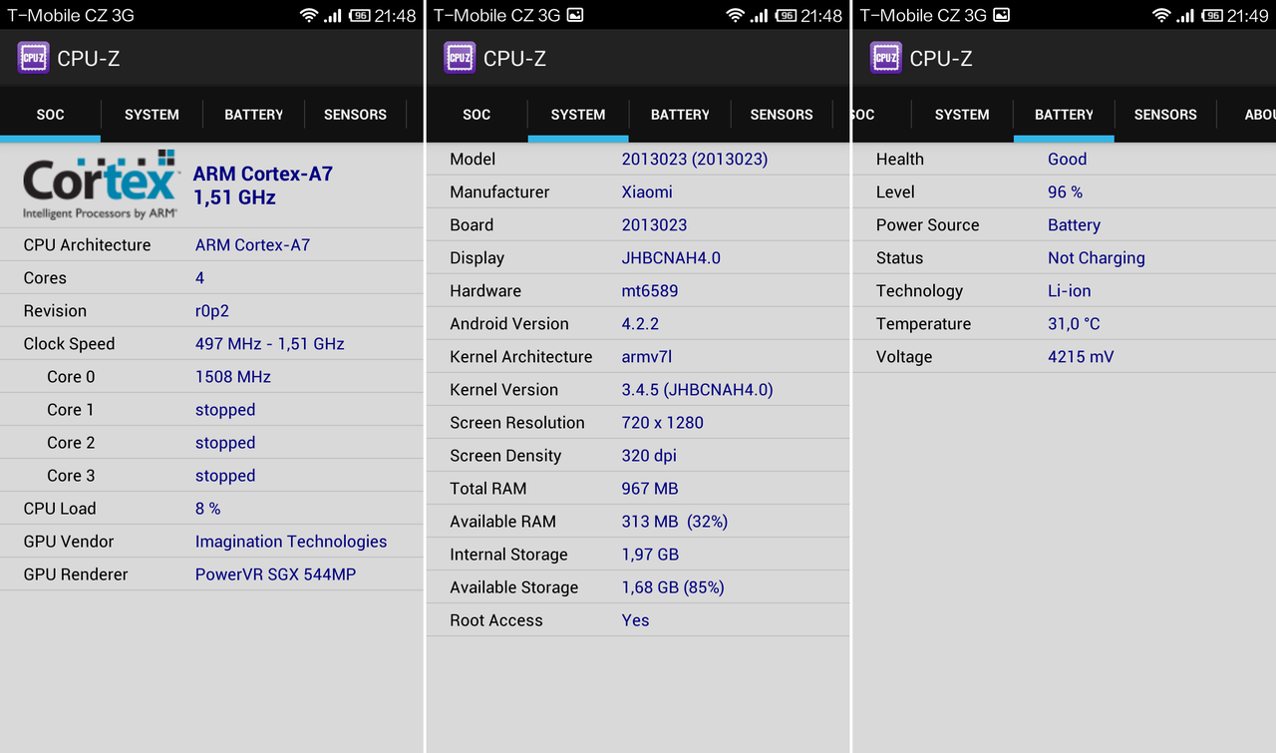The width and height of the screenshot is (1276, 753).
Task: Tap the Clock Speed range 497 MHz - 1,51 GHz
Action: [x=270, y=344]
